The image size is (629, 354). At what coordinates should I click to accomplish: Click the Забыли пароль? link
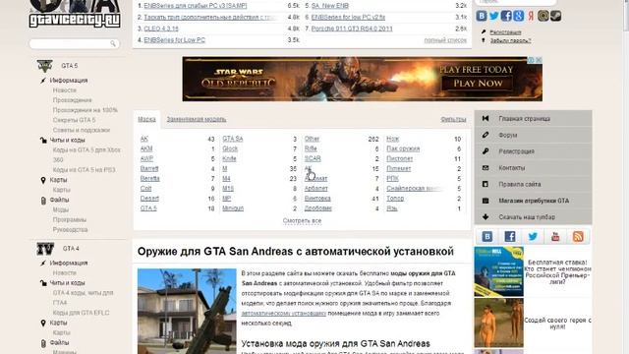(x=510, y=40)
